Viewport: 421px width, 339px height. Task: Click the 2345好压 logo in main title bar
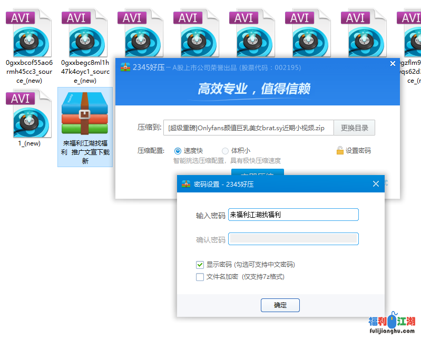point(125,67)
